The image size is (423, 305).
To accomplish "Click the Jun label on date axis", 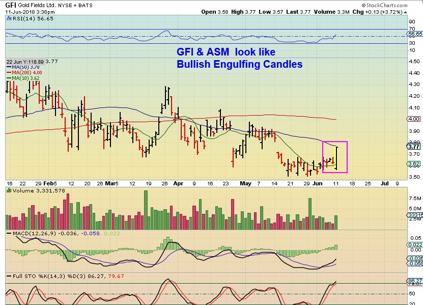I will [x=318, y=183].
